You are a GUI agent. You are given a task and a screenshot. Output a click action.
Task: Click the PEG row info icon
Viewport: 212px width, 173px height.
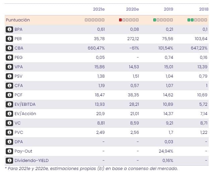click(x=9, y=58)
